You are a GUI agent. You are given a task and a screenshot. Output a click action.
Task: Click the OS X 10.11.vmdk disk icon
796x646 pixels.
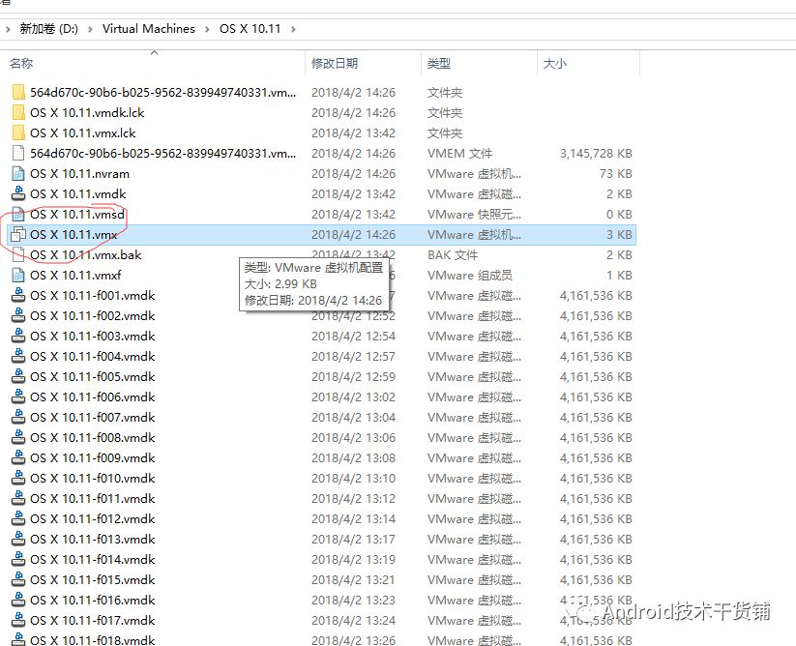click(x=18, y=193)
